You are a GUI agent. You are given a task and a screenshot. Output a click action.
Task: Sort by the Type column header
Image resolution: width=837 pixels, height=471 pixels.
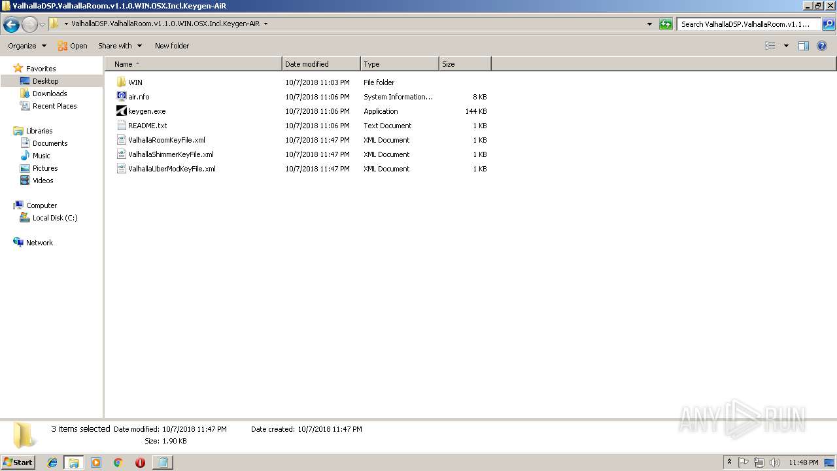(x=400, y=64)
